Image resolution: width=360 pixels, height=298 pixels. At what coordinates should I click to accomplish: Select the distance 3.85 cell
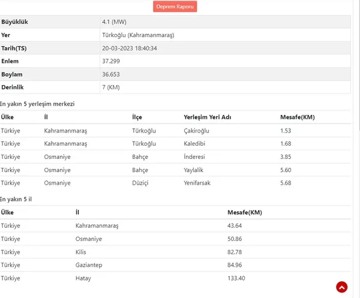click(x=286, y=157)
